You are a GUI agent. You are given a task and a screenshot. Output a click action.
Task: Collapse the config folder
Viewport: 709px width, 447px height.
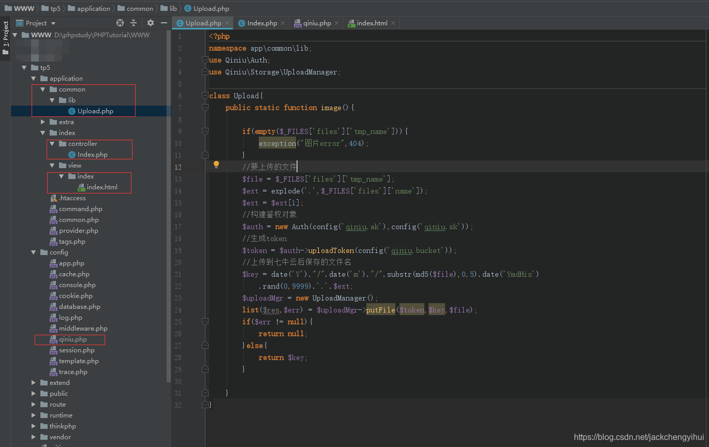coord(34,252)
